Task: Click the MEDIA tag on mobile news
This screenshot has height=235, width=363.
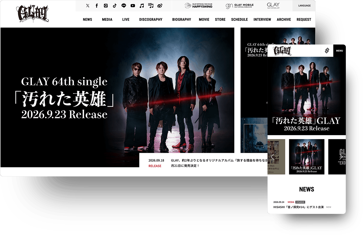Action: click(x=291, y=202)
